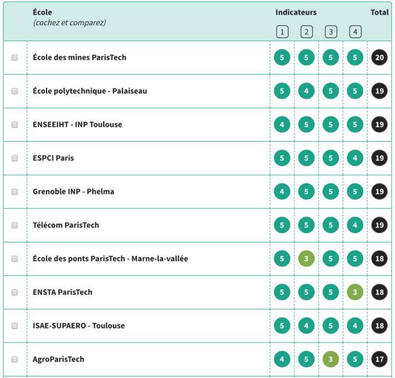
Task: Click ENSEEIHT indicator 1 score 4
Action: tap(282, 125)
